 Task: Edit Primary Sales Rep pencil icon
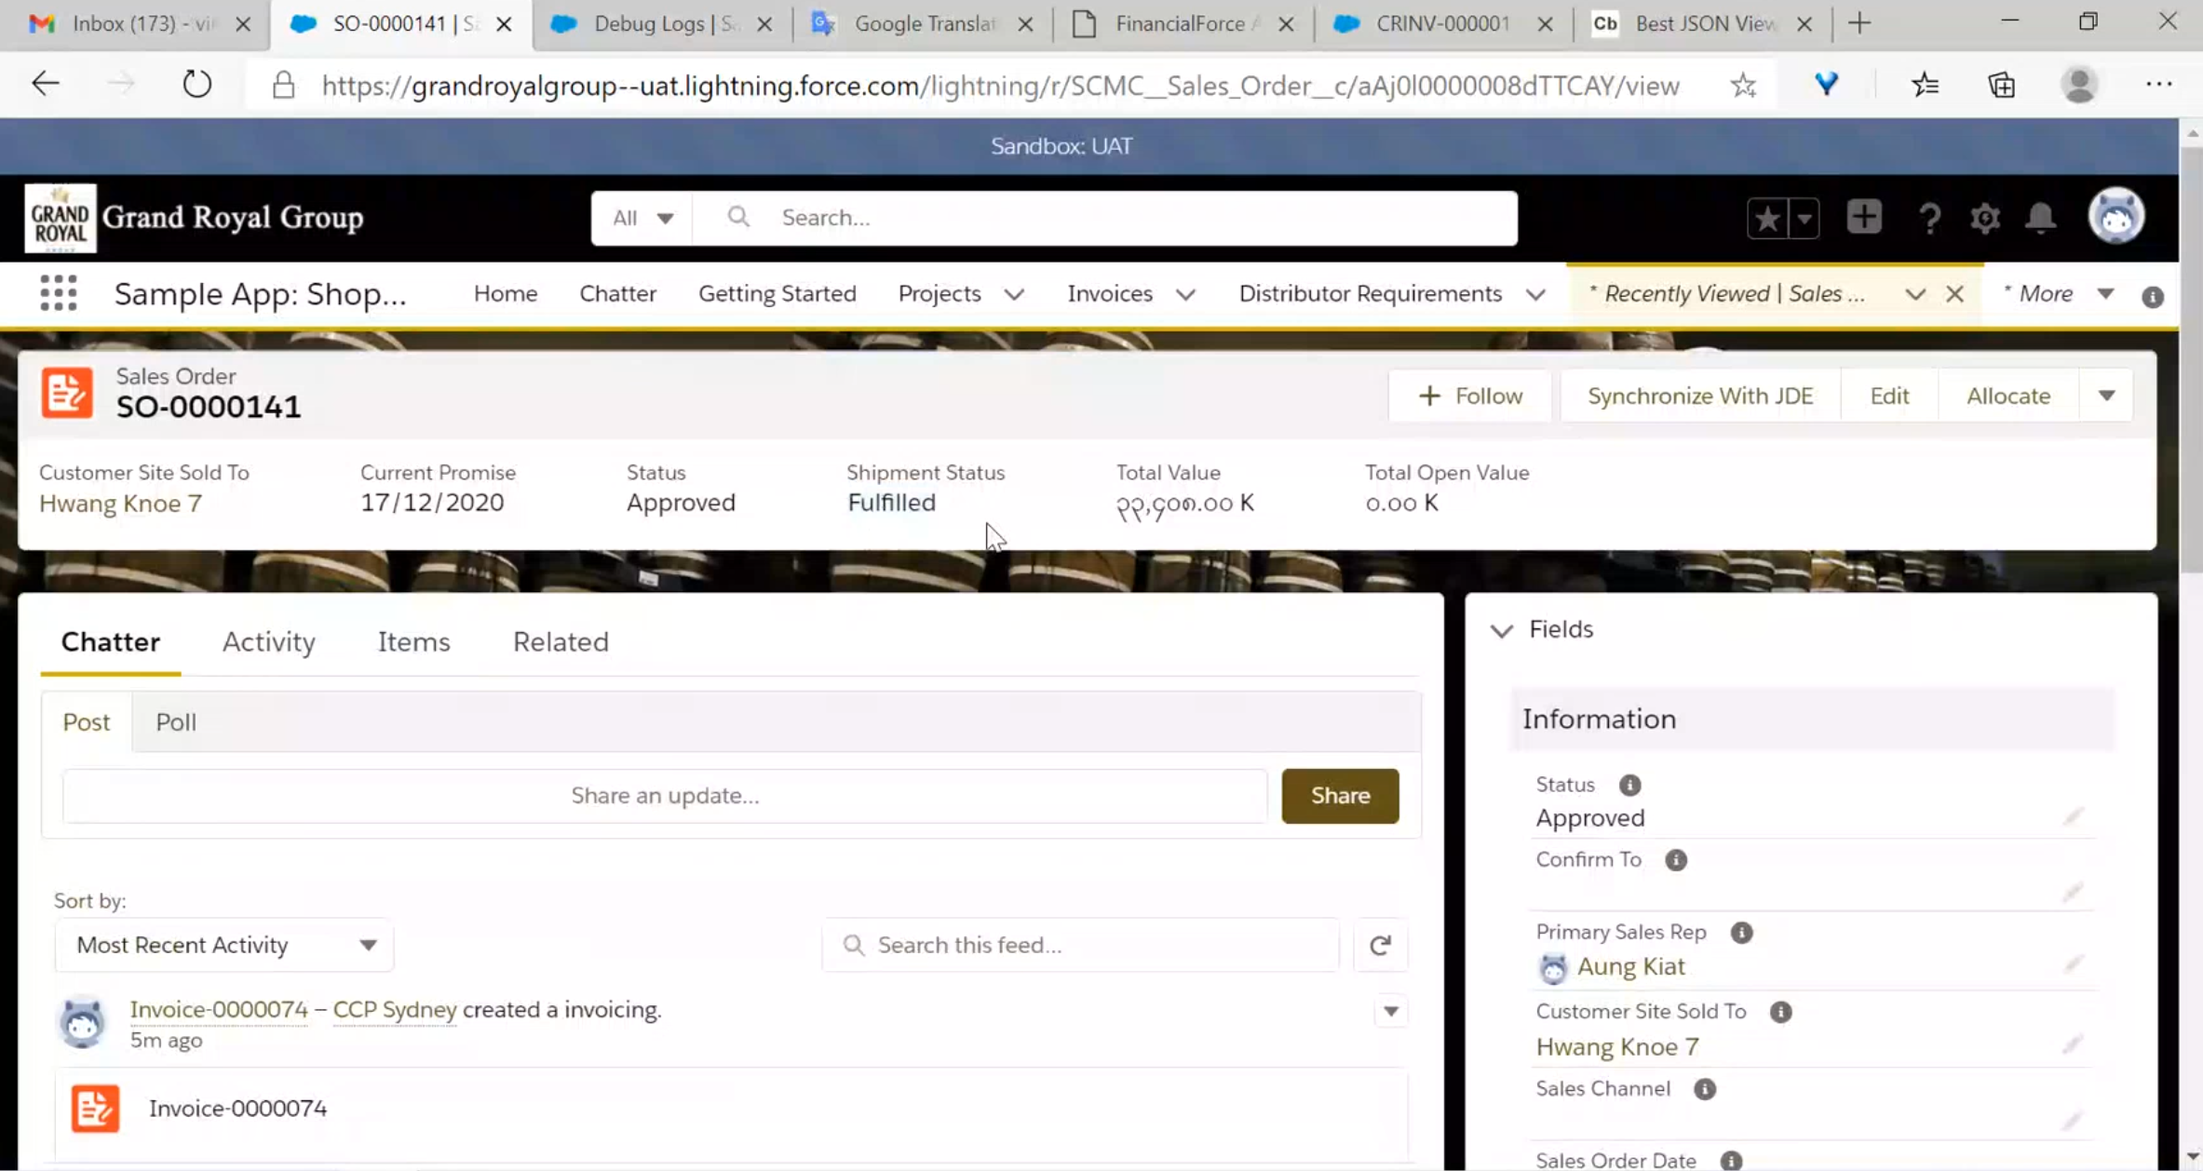tap(2073, 964)
